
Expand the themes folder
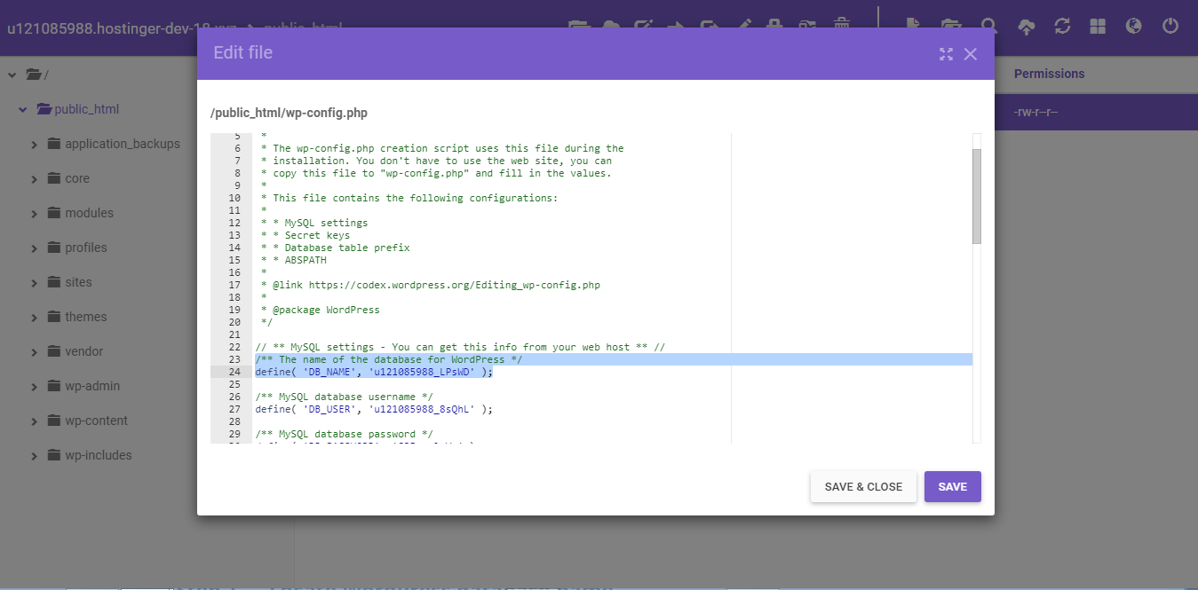34,316
